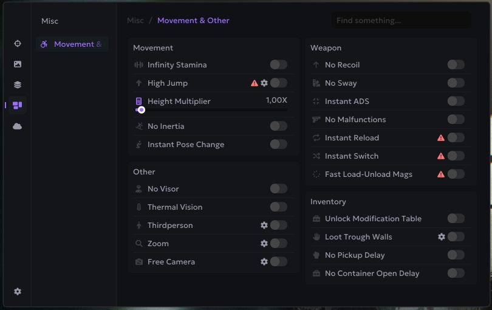Click the Misc breadcrumb link
This screenshot has width=492, height=310.
(135, 20)
